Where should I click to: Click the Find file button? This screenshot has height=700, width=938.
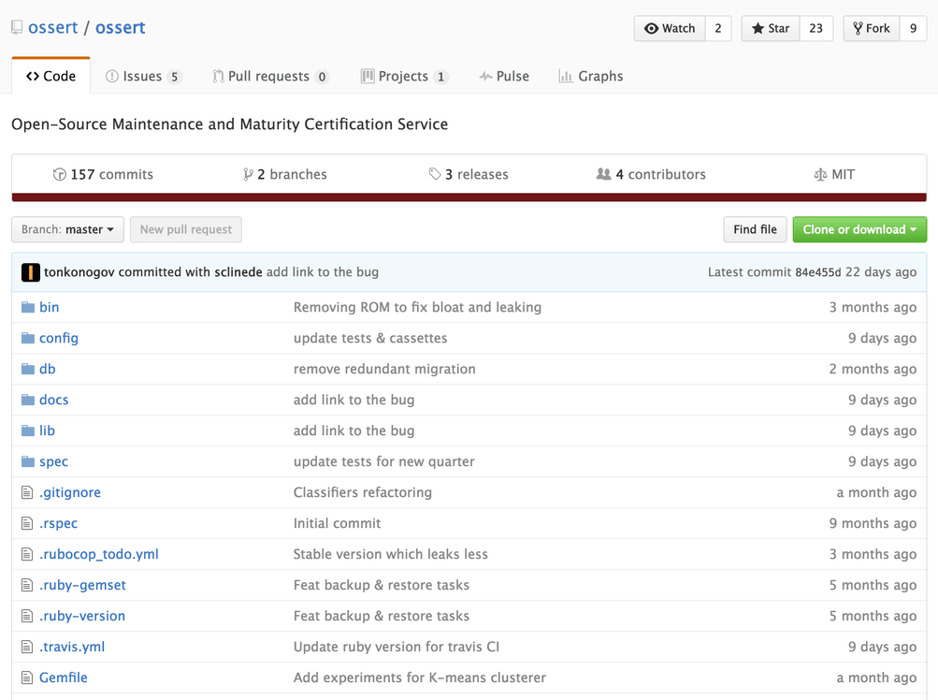click(x=754, y=229)
